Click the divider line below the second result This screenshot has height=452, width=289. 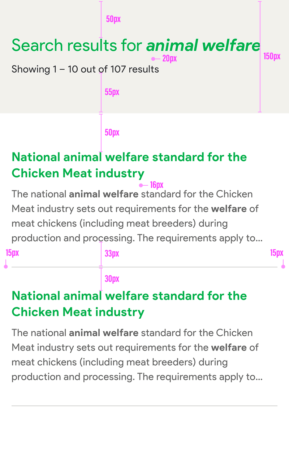coord(144,406)
